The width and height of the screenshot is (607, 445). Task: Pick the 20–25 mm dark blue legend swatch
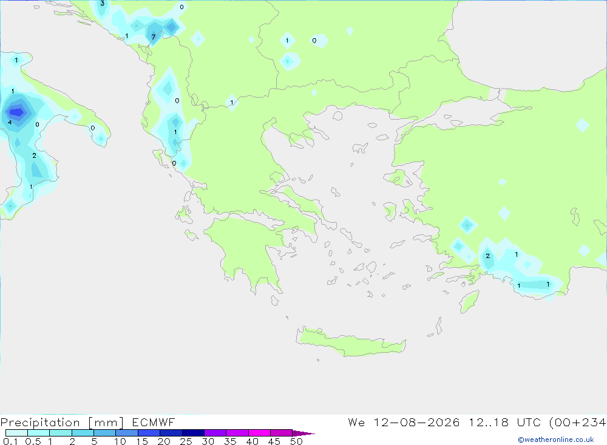pos(171,433)
